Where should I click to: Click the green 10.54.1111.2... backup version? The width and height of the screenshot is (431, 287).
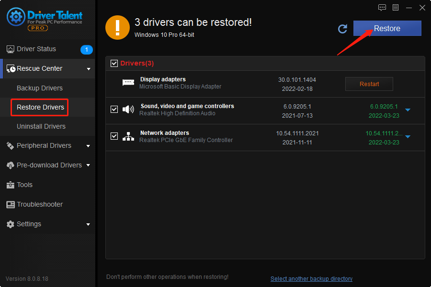(x=384, y=133)
